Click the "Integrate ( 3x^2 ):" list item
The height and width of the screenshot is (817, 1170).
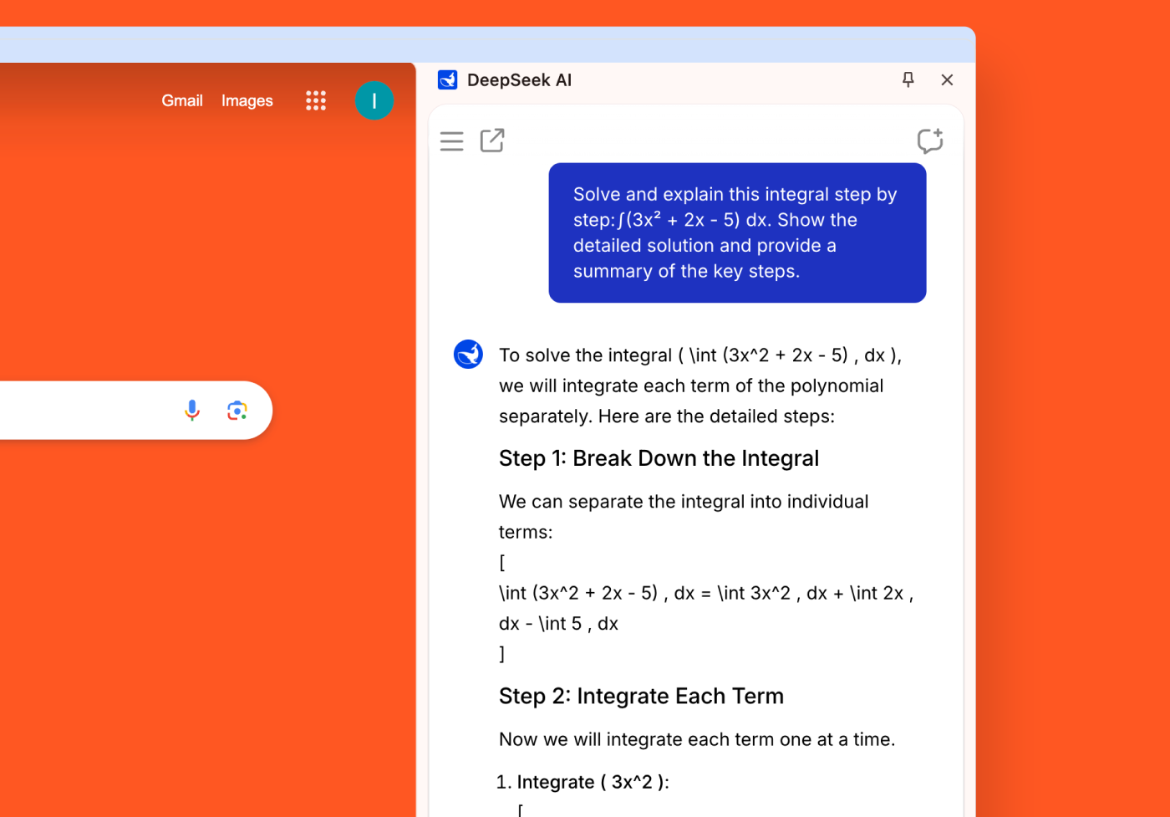pyautogui.click(x=593, y=782)
